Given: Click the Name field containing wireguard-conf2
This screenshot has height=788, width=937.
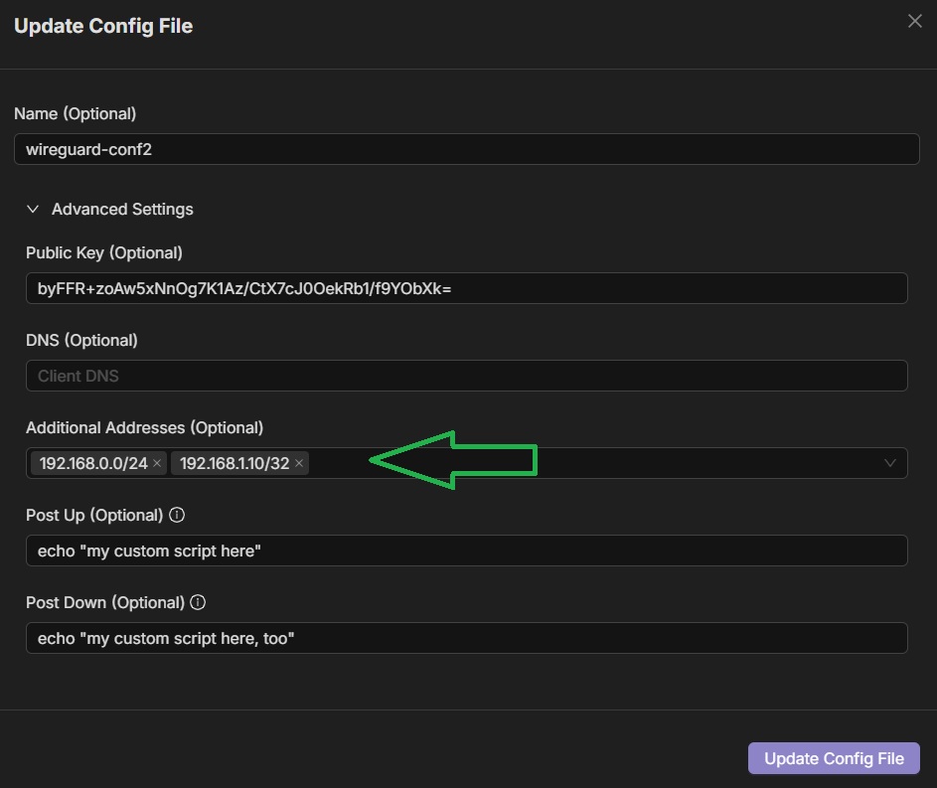Looking at the screenshot, I should (x=466, y=149).
